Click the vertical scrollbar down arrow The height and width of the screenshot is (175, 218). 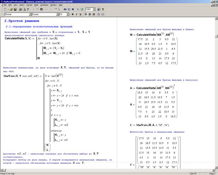tap(216, 167)
